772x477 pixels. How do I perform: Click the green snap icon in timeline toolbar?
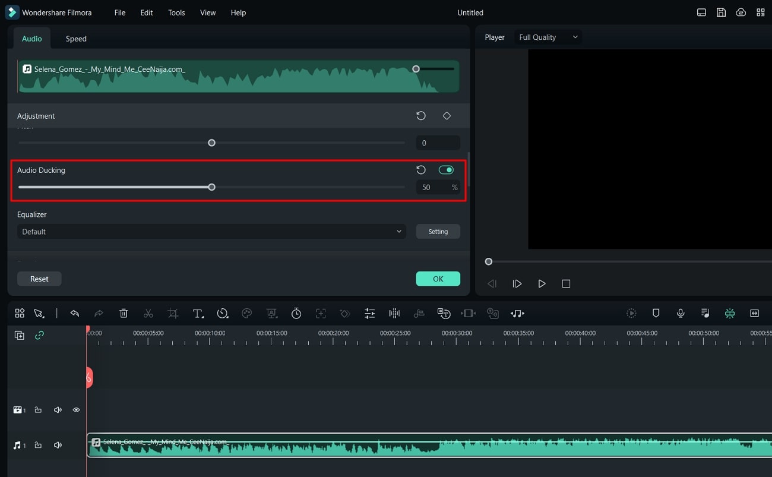pyautogui.click(x=730, y=313)
